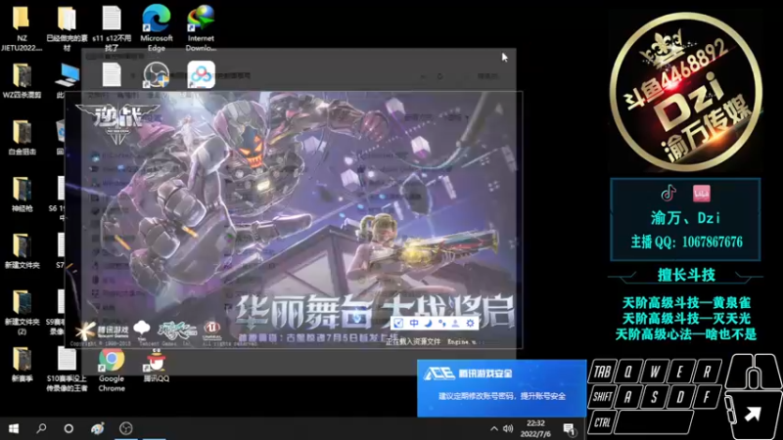Image resolution: width=783 pixels, height=440 pixels.
Task: Click the IME toolbar logo icon
Action: point(398,324)
